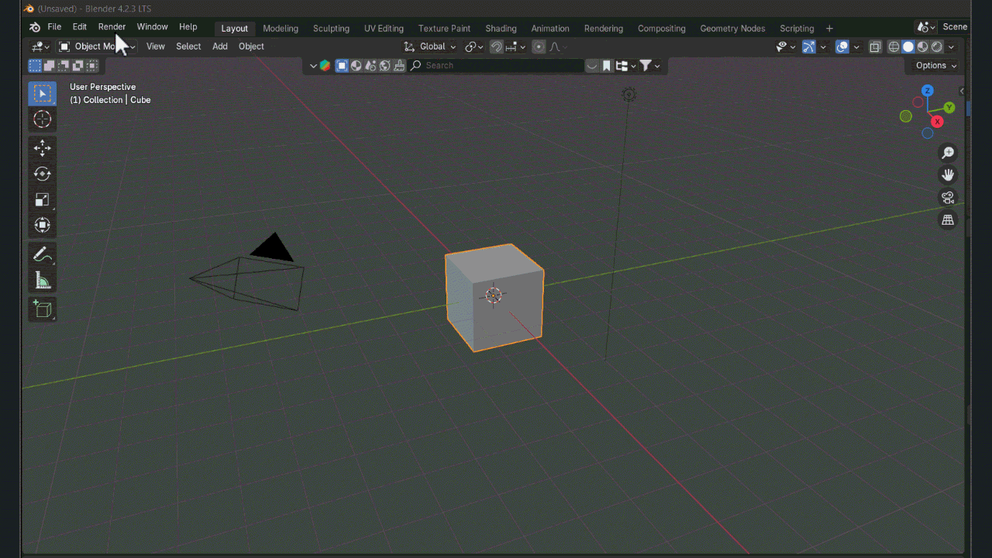Expand the Options dropdown
This screenshot has width=992, height=558.
point(935,66)
